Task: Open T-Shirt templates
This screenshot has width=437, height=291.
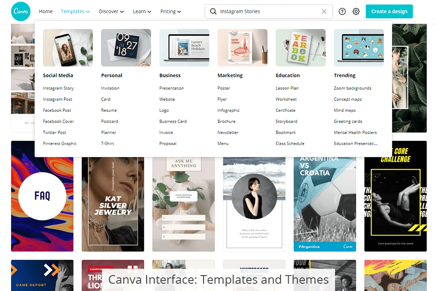Action: point(107,144)
